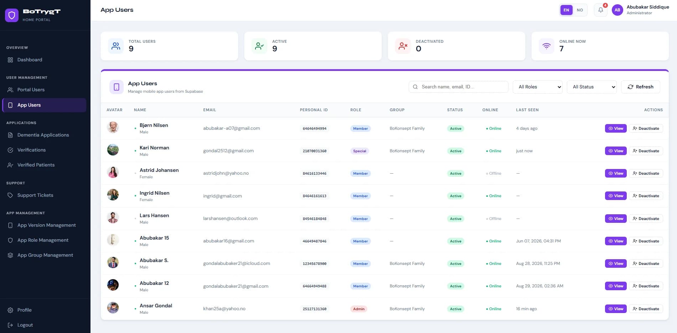Open App Role Management page
Viewport: 677px width, 333px height.
(x=44, y=240)
